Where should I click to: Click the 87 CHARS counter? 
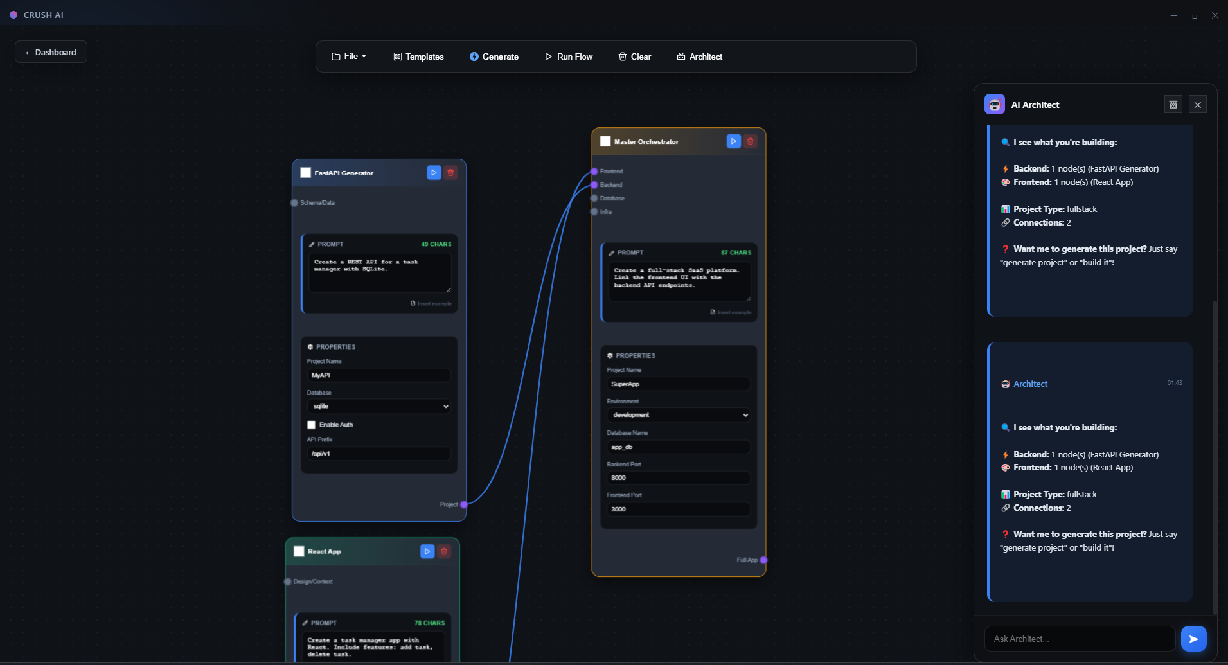point(736,253)
